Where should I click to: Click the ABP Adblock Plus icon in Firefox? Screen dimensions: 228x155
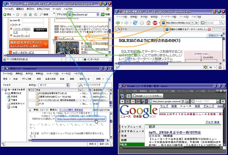click(x=155, y=23)
